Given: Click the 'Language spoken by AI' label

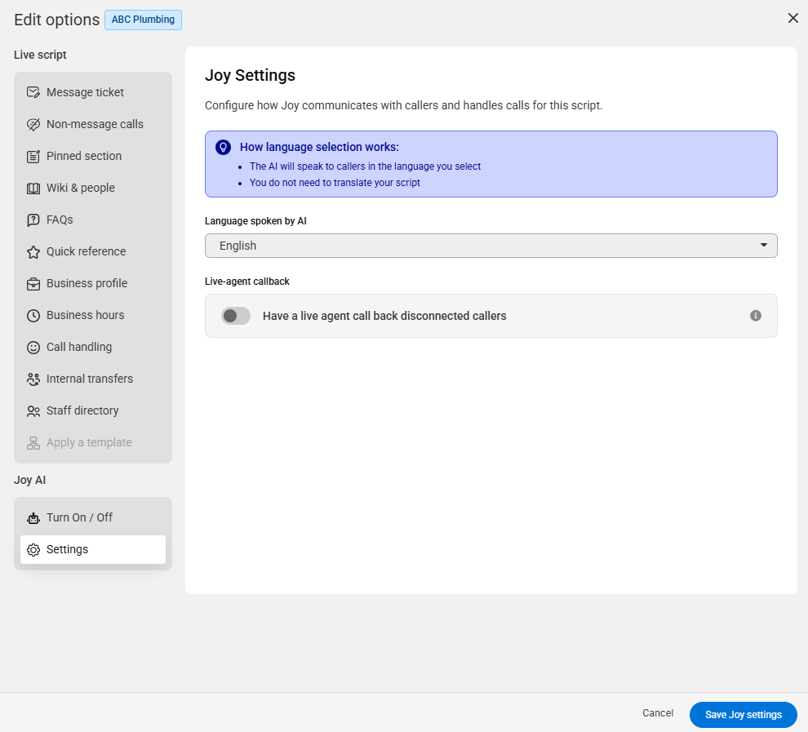Looking at the screenshot, I should (255, 221).
